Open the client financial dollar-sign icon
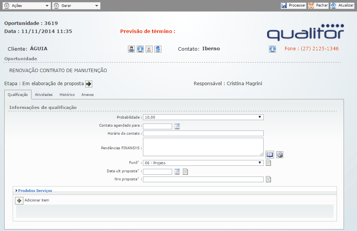The width and height of the screenshot is (357, 231). [158, 49]
